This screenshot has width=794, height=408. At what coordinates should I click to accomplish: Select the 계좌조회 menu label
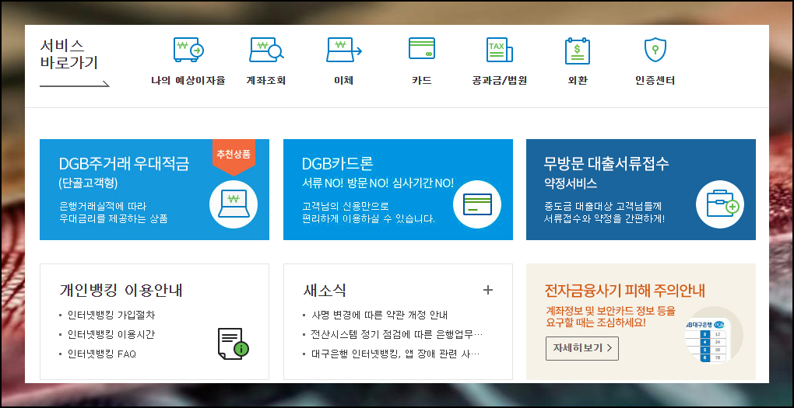[x=266, y=80]
